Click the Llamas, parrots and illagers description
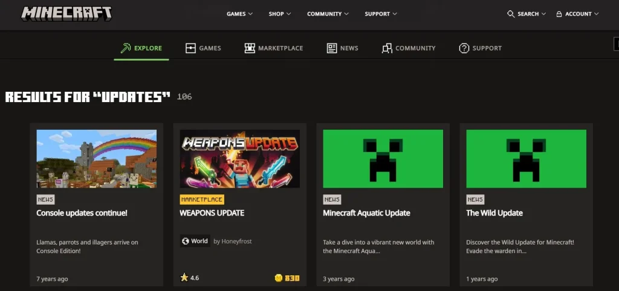Viewport: 619px width, 291px height. (x=87, y=246)
